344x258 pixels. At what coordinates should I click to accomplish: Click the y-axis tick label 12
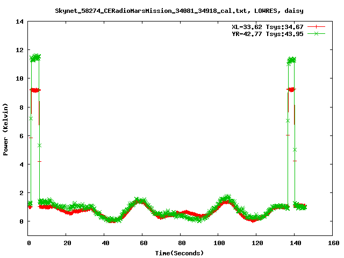click(x=19, y=50)
